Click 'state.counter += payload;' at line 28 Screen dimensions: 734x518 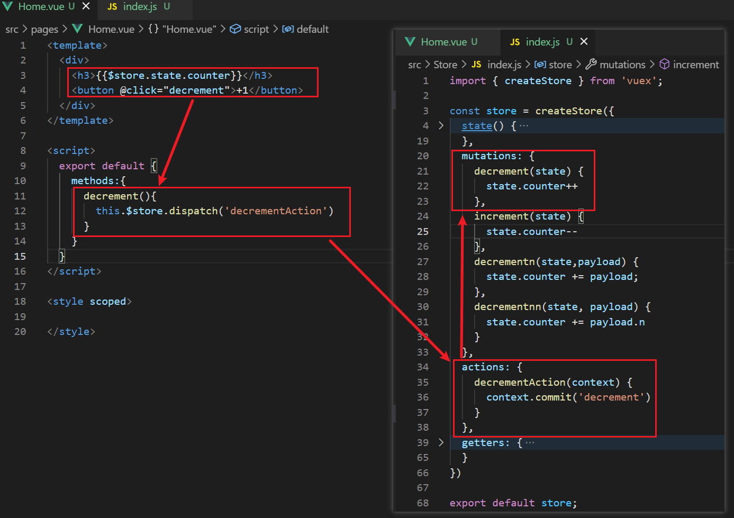562,277
